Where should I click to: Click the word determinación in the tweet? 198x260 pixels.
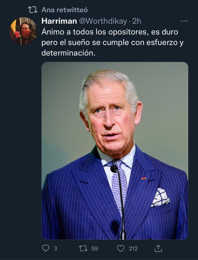(x=68, y=53)
